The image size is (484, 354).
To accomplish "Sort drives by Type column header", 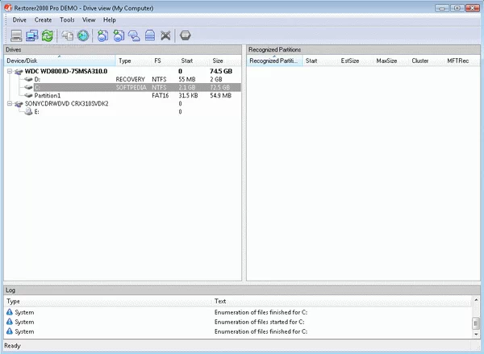I will (133, 60).
